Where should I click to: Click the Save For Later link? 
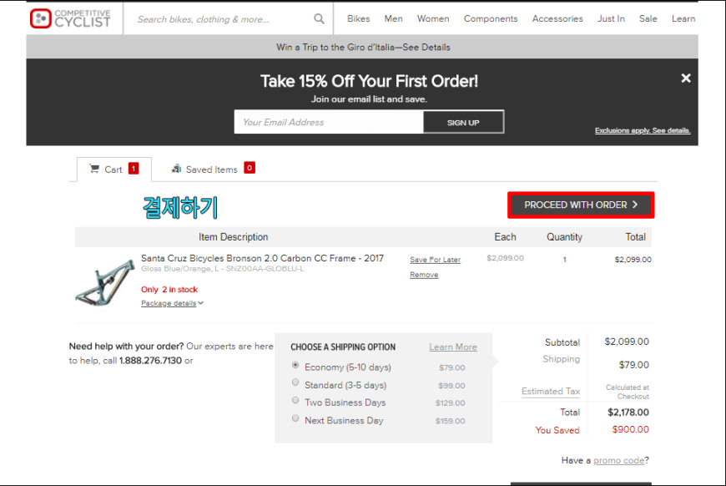coord(436,260)
